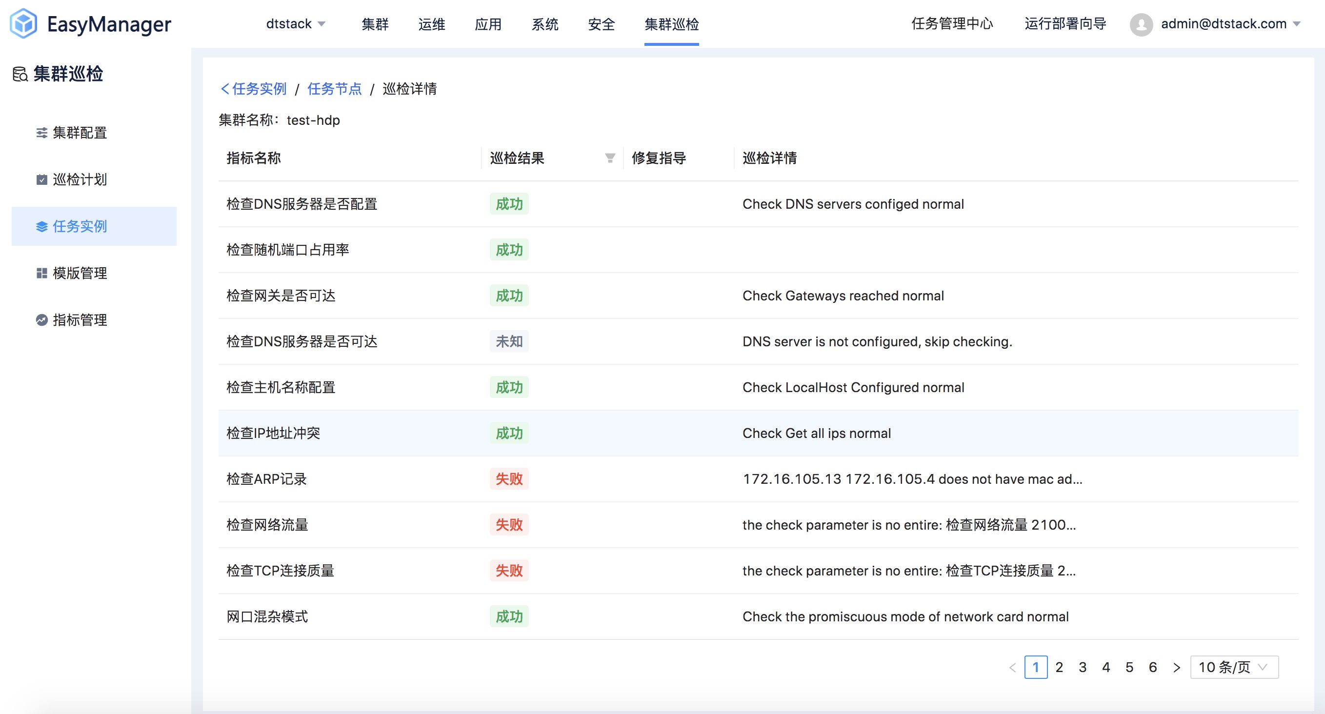
Task: Select 模版管理 in sidebar
Action: 94,274
